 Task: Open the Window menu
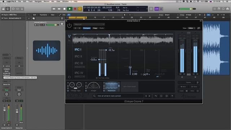click(65, 1)
